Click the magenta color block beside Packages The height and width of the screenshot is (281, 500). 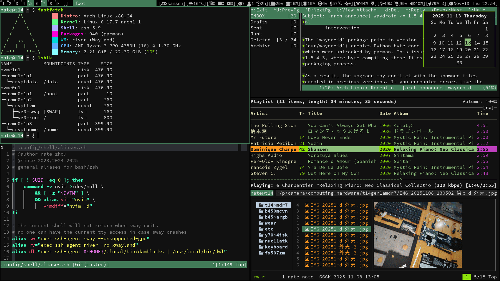click(x=55, y=34)
